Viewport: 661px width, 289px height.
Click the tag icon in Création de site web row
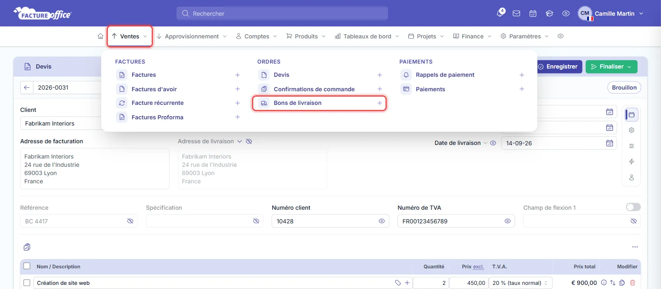pos(398,283)
